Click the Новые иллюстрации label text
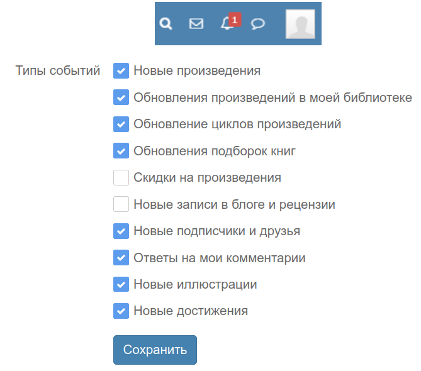Viewport: 421px width, 371px height. click(x=195, y=284)
